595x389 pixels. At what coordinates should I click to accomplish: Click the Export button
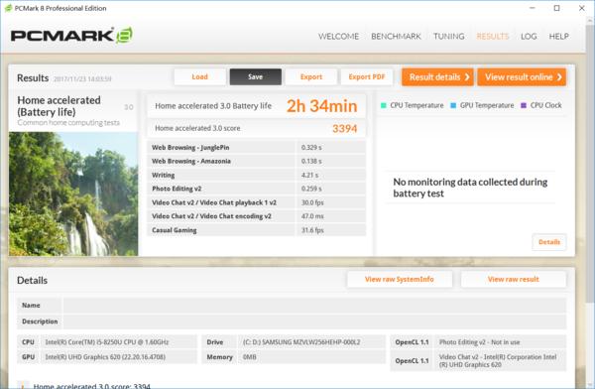click(311, 76)
